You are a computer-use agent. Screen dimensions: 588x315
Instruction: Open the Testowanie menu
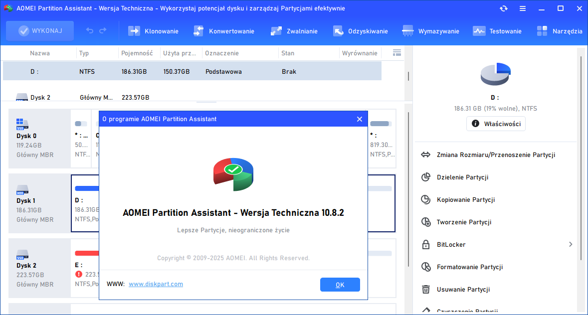[x=497, y=31]
